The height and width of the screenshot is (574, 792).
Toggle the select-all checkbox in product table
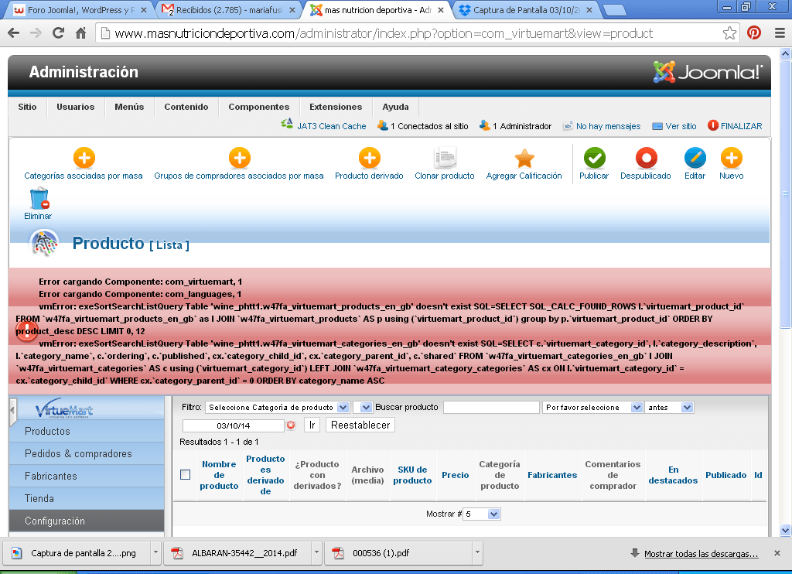click(x=186, y=475)
